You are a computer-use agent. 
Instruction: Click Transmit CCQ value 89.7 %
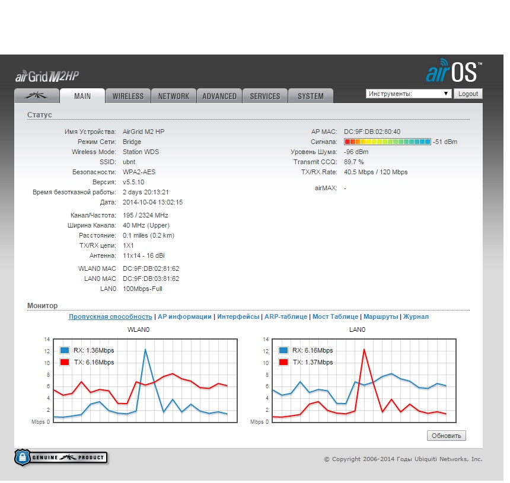tap(354, 162)
